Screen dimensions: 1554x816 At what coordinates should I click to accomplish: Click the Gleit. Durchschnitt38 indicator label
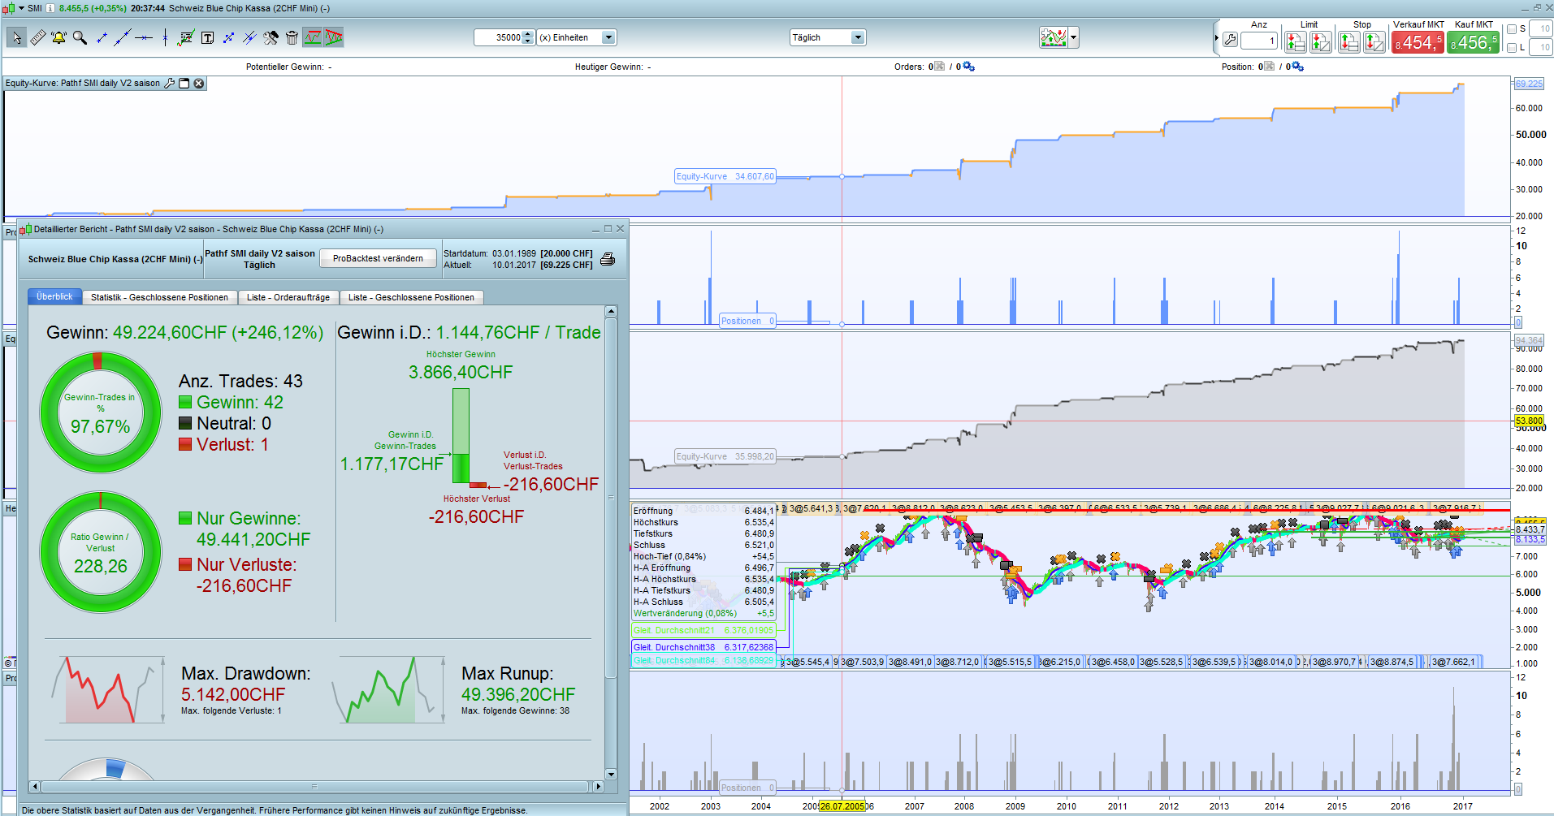point(703,647)
